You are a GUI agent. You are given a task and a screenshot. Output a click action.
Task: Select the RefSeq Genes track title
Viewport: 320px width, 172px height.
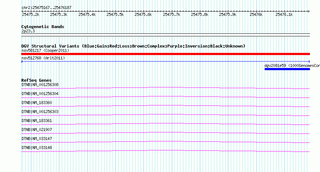click(x=36, y=80)
